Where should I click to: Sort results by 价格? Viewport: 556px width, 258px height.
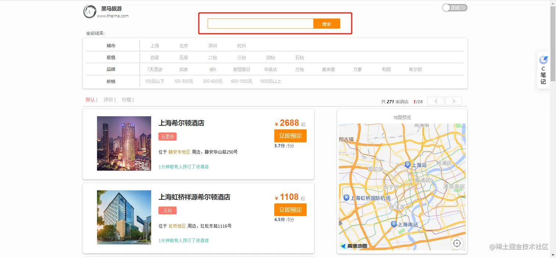126,100
